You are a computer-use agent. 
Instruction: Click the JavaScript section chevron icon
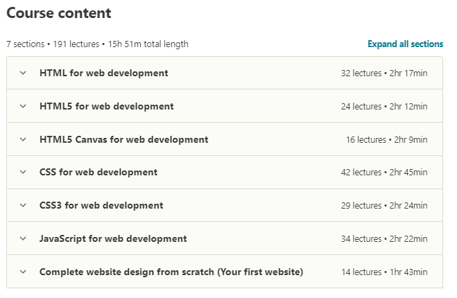point(23,239)
